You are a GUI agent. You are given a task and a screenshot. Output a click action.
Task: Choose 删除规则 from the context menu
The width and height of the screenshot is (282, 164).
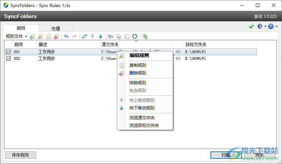click(145, 73)
